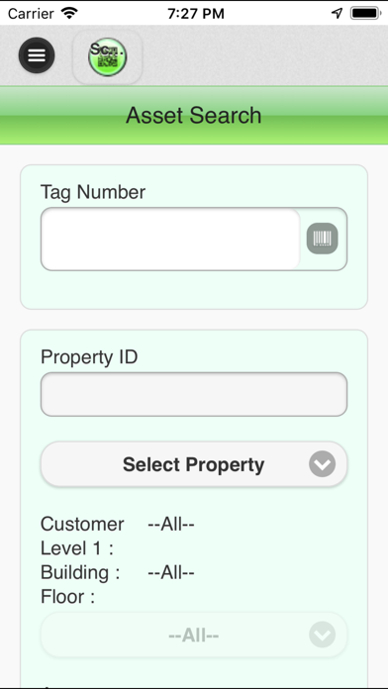Tap the location arrow status icon
This screenshot has width=388, height=689.
coord(338,13)
